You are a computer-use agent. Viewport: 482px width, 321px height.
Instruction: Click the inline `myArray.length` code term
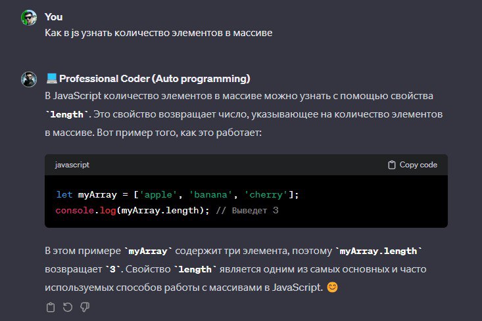coord(378,251)
